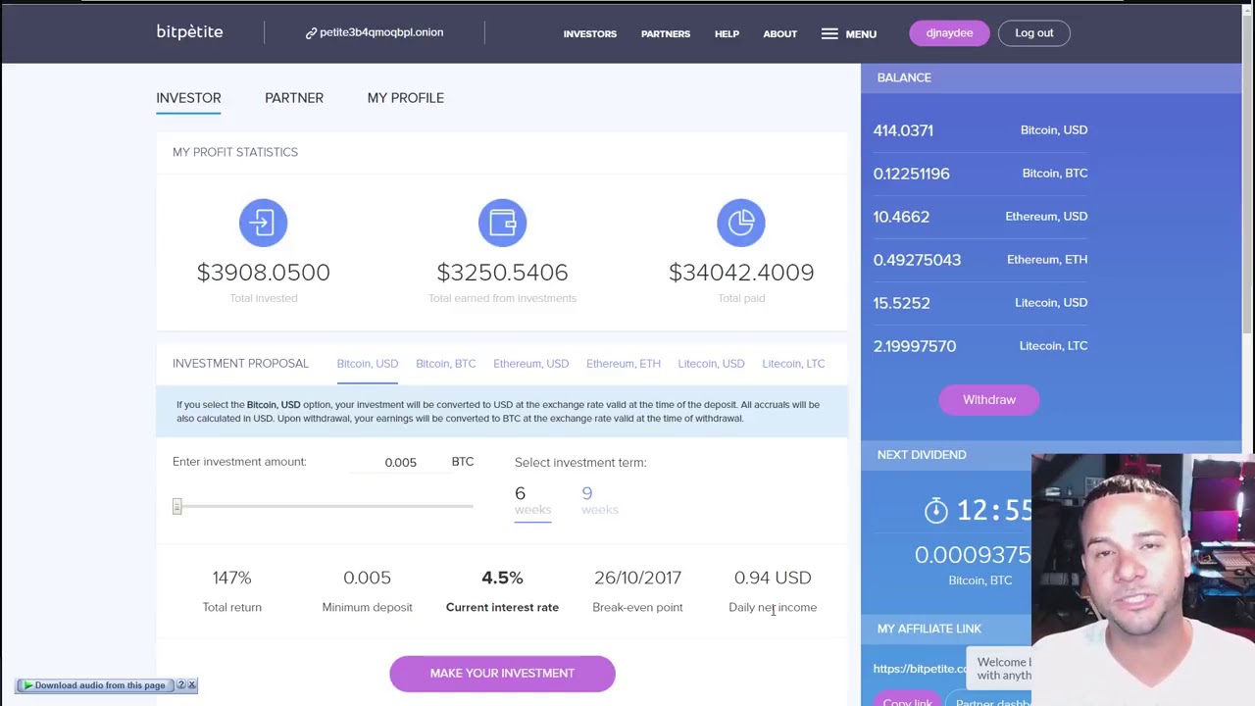1255x706 pixels.
Task: Click the bitpetite logo
Action: (189, 32)
